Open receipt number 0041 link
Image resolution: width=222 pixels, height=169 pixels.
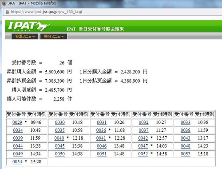[101, 138]
